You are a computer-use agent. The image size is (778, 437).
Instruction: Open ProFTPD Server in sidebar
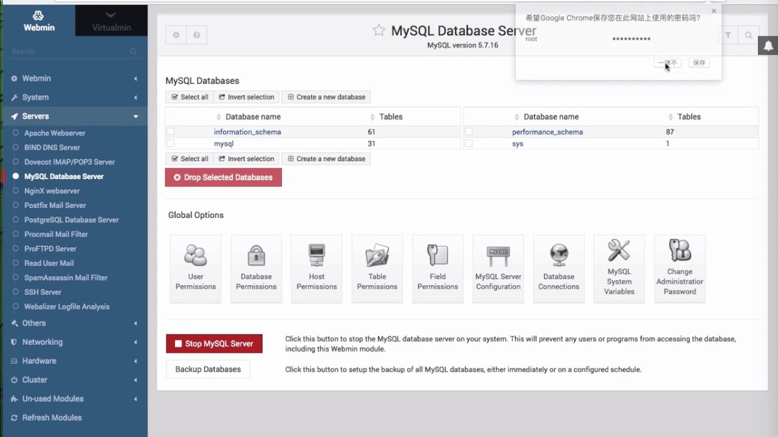50,249
